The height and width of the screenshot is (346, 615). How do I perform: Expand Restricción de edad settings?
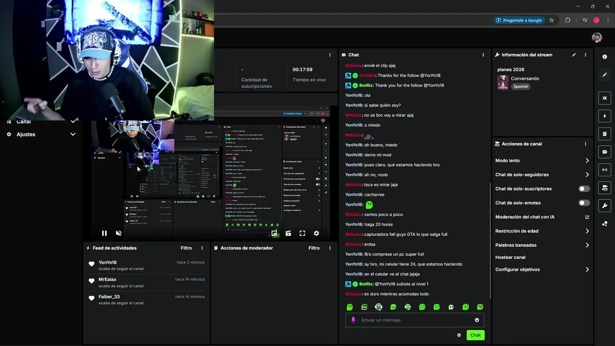587,231
